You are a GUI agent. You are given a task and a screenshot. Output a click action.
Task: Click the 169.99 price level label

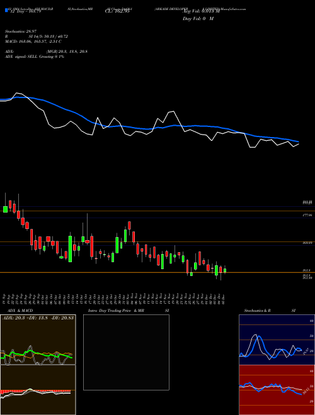pyautogui.click(x=307, y=243)
